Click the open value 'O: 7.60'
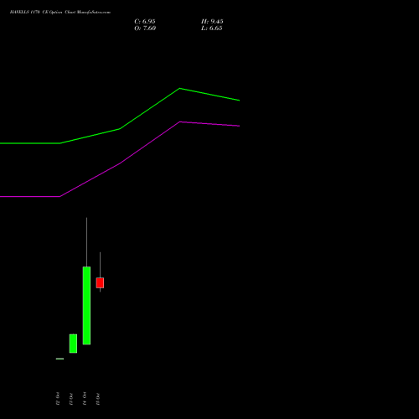 coord(145,28)
